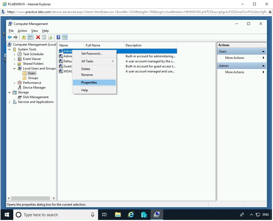Sort by the Description column header

point(151,45)
